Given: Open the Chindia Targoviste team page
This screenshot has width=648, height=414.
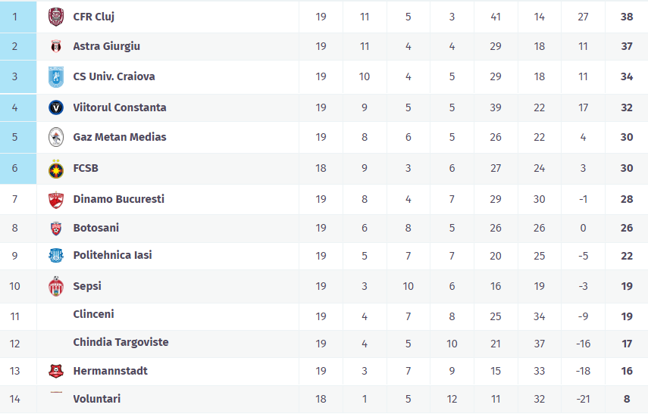Looking at the screenshot, I should 121,342.
